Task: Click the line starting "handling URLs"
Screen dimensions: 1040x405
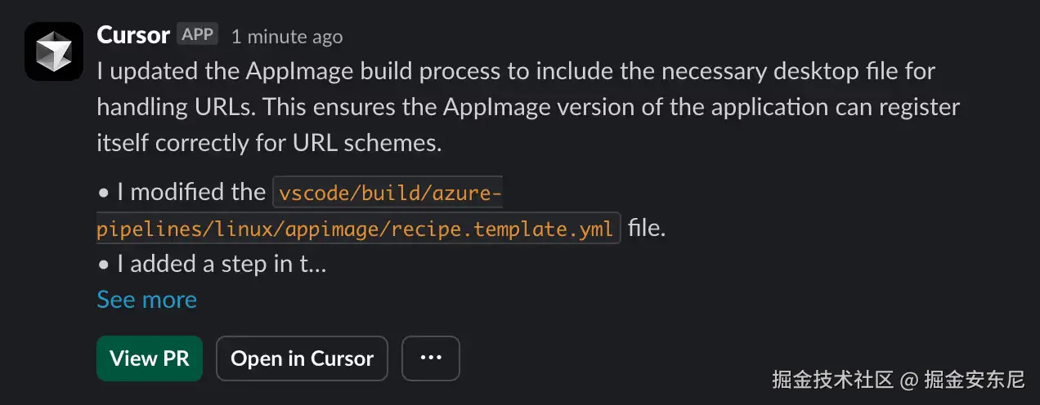Action: point(527,107)
